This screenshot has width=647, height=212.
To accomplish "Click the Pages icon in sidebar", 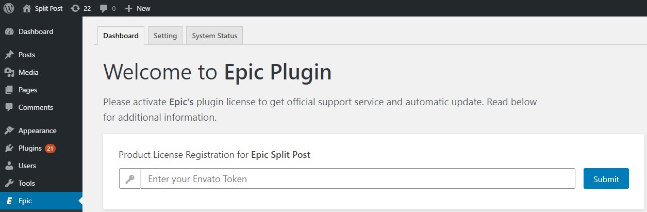I will [9, 90].
